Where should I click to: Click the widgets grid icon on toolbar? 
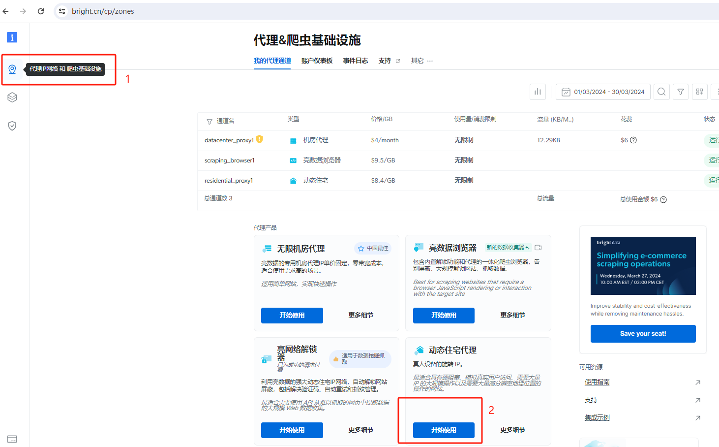pos(699,92)
